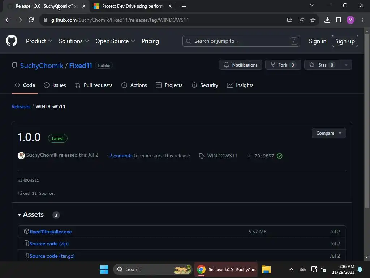Switch to Protect Dev Drive tab

coord(133,6)
